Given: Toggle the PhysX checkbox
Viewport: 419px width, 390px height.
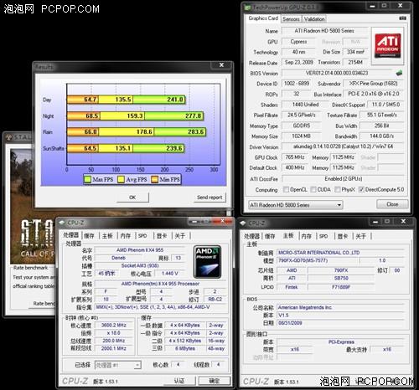Looking at the screenshot, I should 338,189.
